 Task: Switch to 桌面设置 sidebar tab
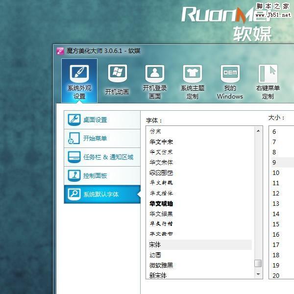pos(102,120)
